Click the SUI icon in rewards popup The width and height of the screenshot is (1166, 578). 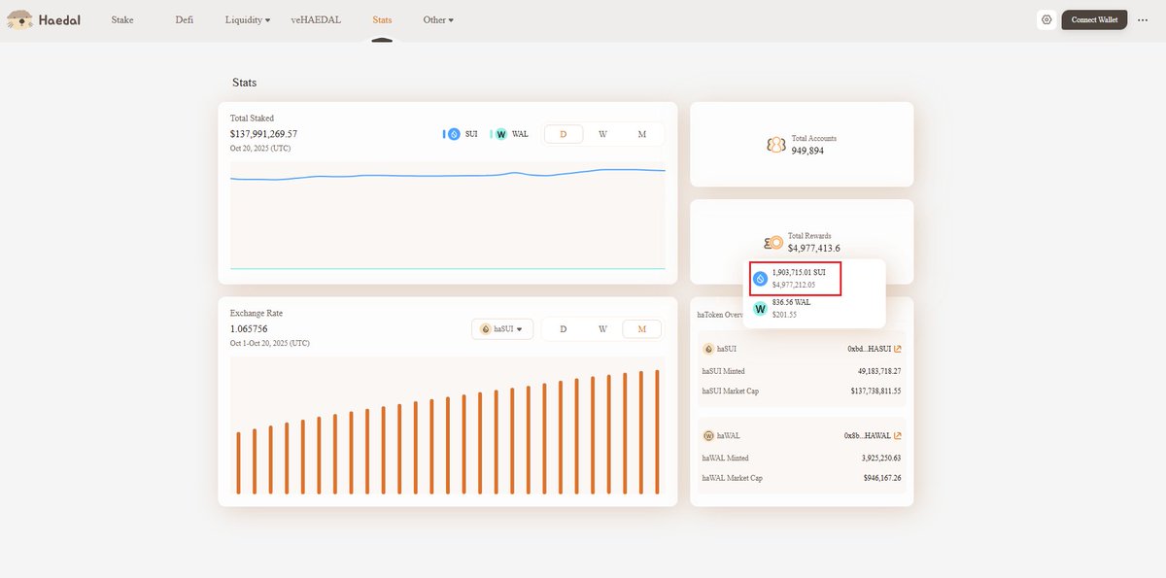coord(761,279)
